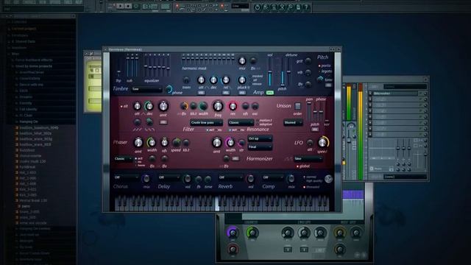Viewport: 471px width, 265px height.
Task: Click the trem knob in the Amp section
Action: (x=186, y=80)
